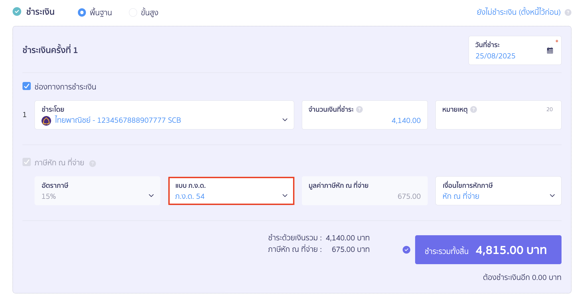Click the ชำระด้วยเงินรวม 4,140.00 บาท text
The image size is (584, 299).
click(x=319, y=238)
